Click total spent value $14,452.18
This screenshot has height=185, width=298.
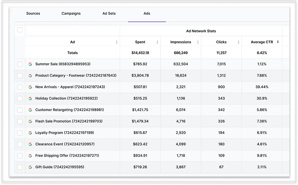click(140, 53)
